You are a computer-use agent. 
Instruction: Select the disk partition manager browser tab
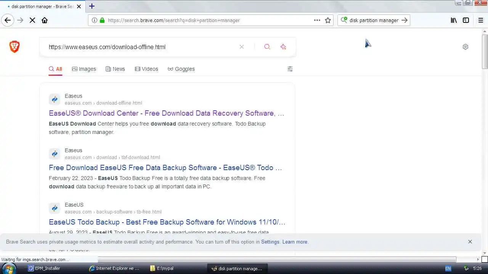(x=42, y=6)
